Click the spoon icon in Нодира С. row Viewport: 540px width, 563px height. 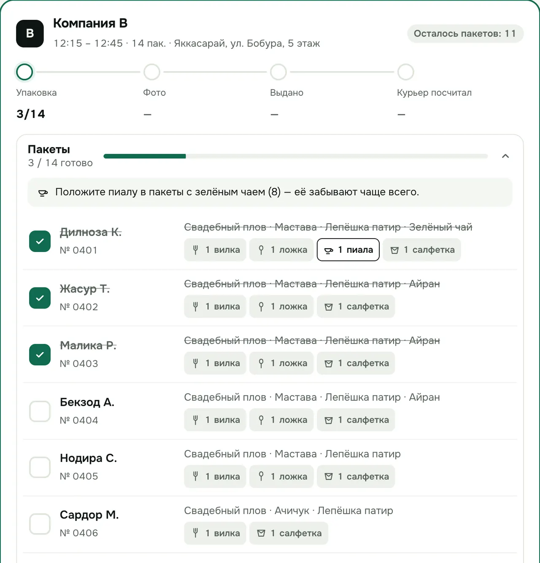point(261,477)
